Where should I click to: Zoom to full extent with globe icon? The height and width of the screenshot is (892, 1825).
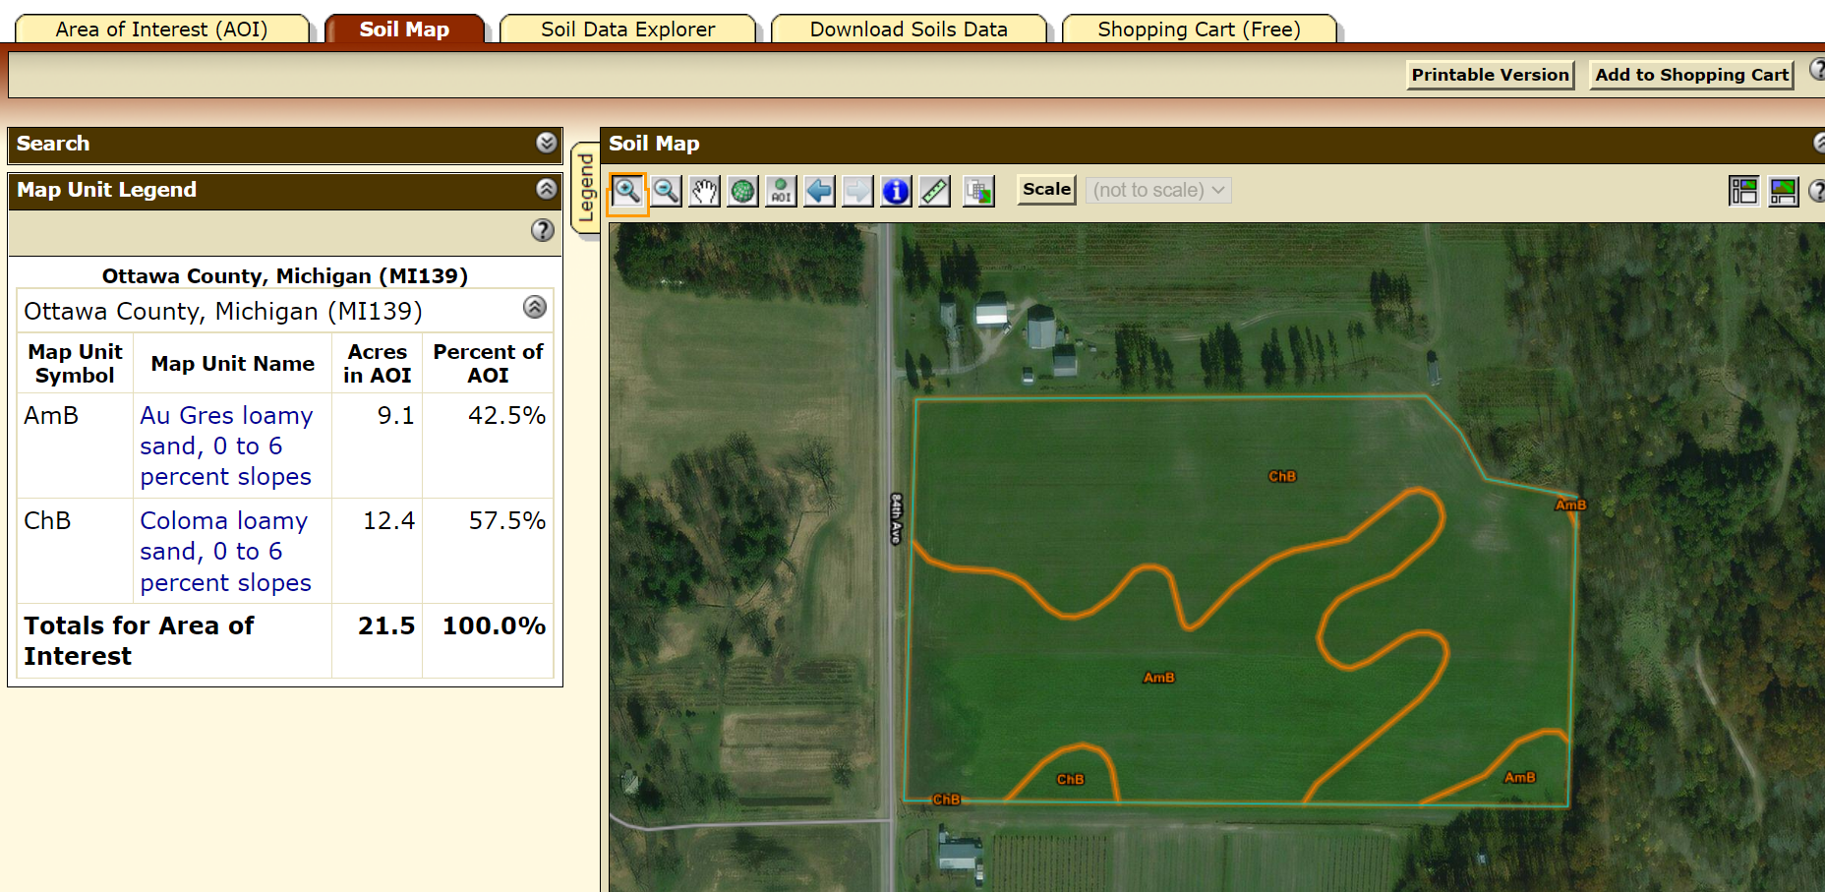point(742,191)
